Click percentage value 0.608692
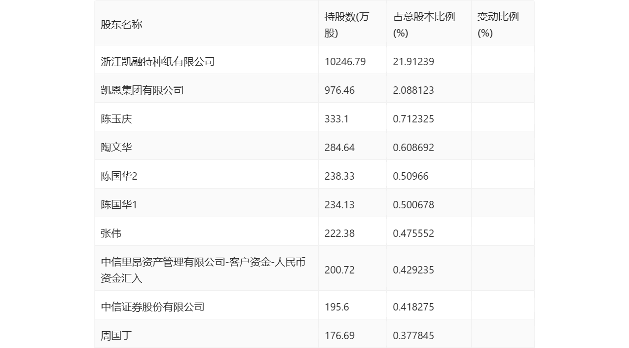 pos(413,148)
